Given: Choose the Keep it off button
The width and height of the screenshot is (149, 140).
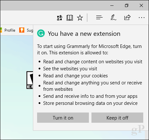Looking at the screenshot, I should [x=117, y=118].
